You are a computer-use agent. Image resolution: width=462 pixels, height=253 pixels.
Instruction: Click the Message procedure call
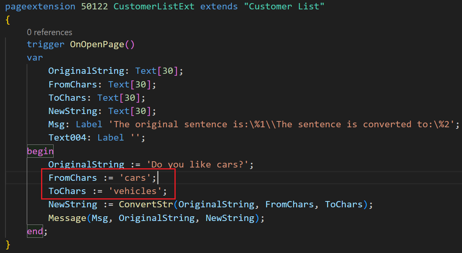coord(67,218)
